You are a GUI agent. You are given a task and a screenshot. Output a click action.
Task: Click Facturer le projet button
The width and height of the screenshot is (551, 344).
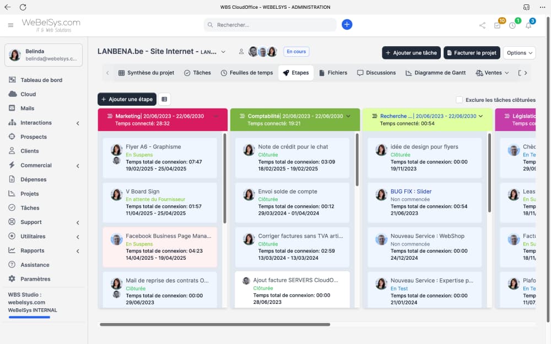click(471, 53)
